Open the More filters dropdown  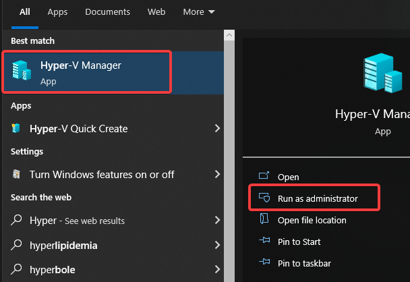199,12
